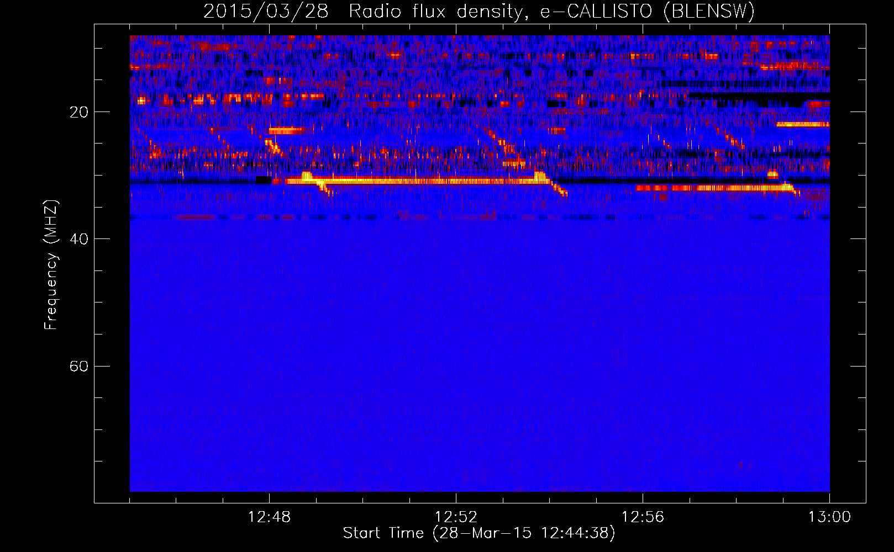Image resolution: width=894 pixels, height=552 pixels.
Task: Select the 'Frequency (MHZ)' axis label
Action: (x=51, y=265)
